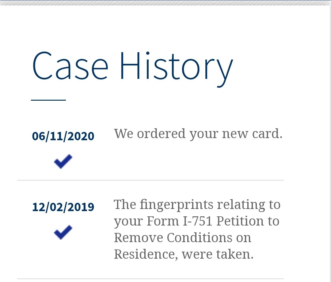
Task: Click the word 'History' in the heading
Action: click(x=177, y=69)
